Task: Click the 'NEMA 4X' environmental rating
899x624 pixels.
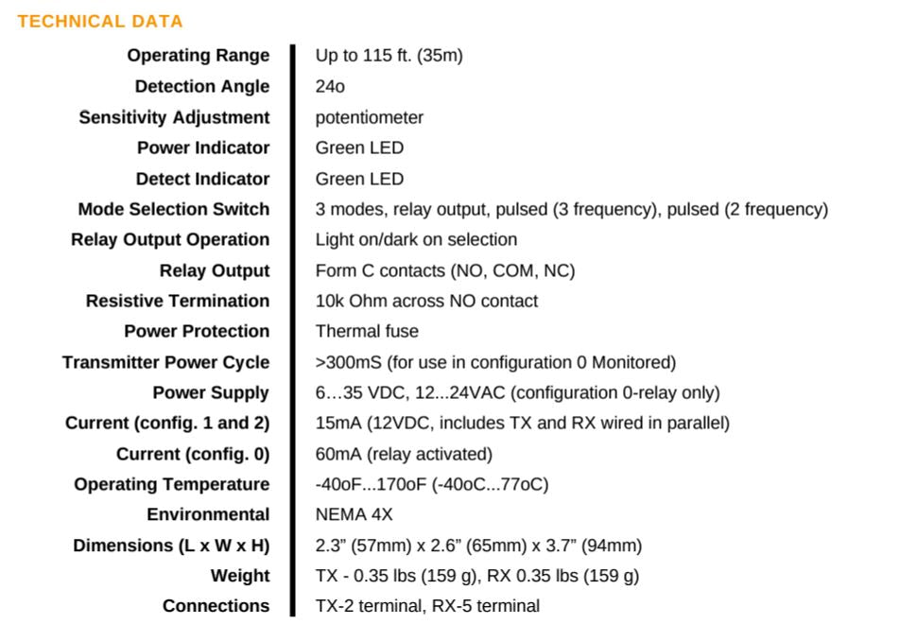Action: [354, 514]
